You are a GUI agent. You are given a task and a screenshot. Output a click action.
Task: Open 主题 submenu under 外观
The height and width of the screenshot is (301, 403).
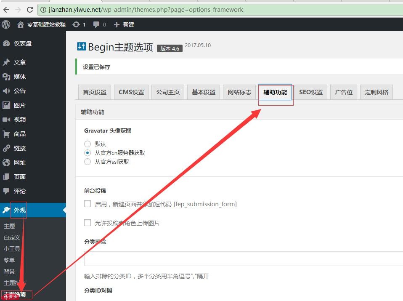[9, 226]
